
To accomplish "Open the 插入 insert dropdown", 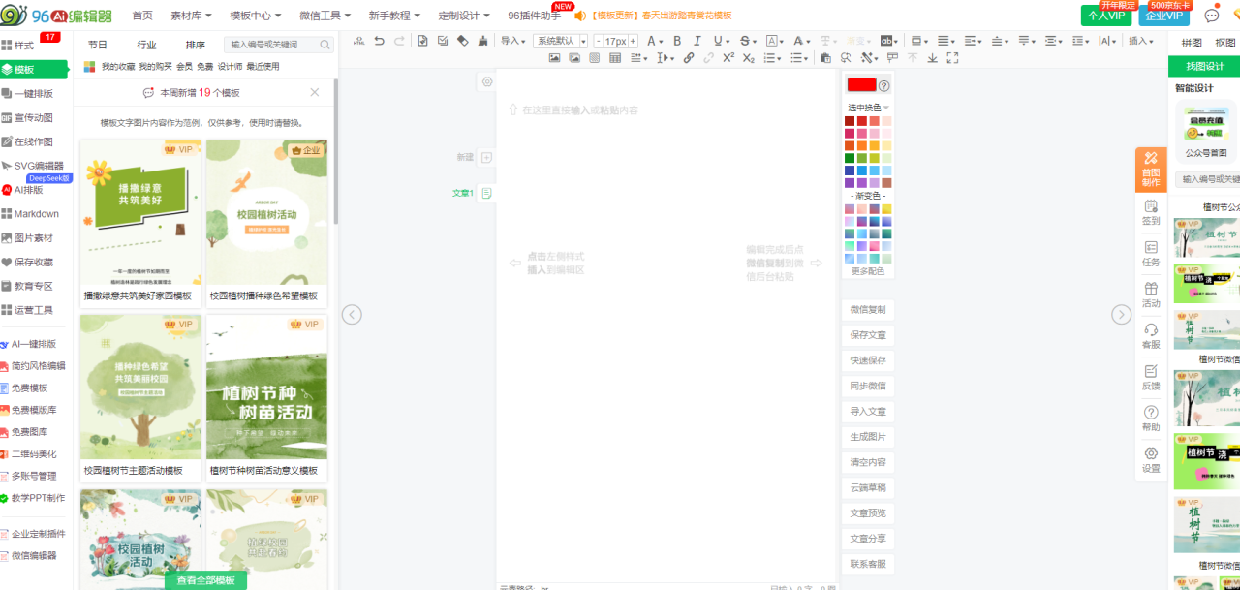I will click(x=1141, y=41).
